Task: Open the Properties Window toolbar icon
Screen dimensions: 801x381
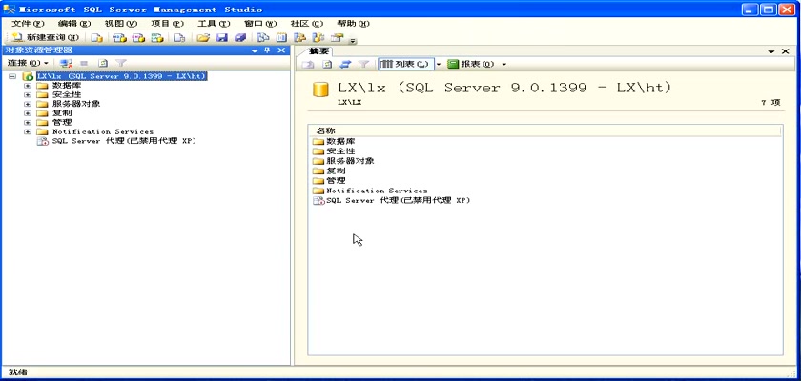Action: [337, 38]
